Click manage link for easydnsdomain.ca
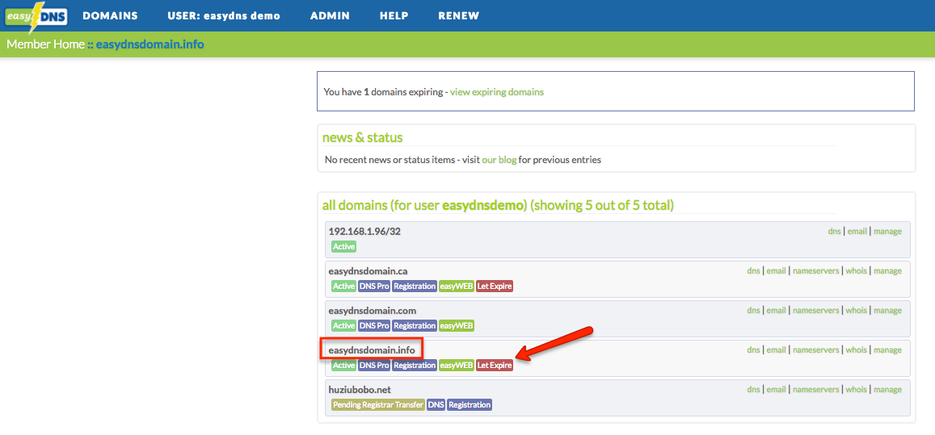Image resolution: width=935 pixels, height=435 pixels. point(887,270)
